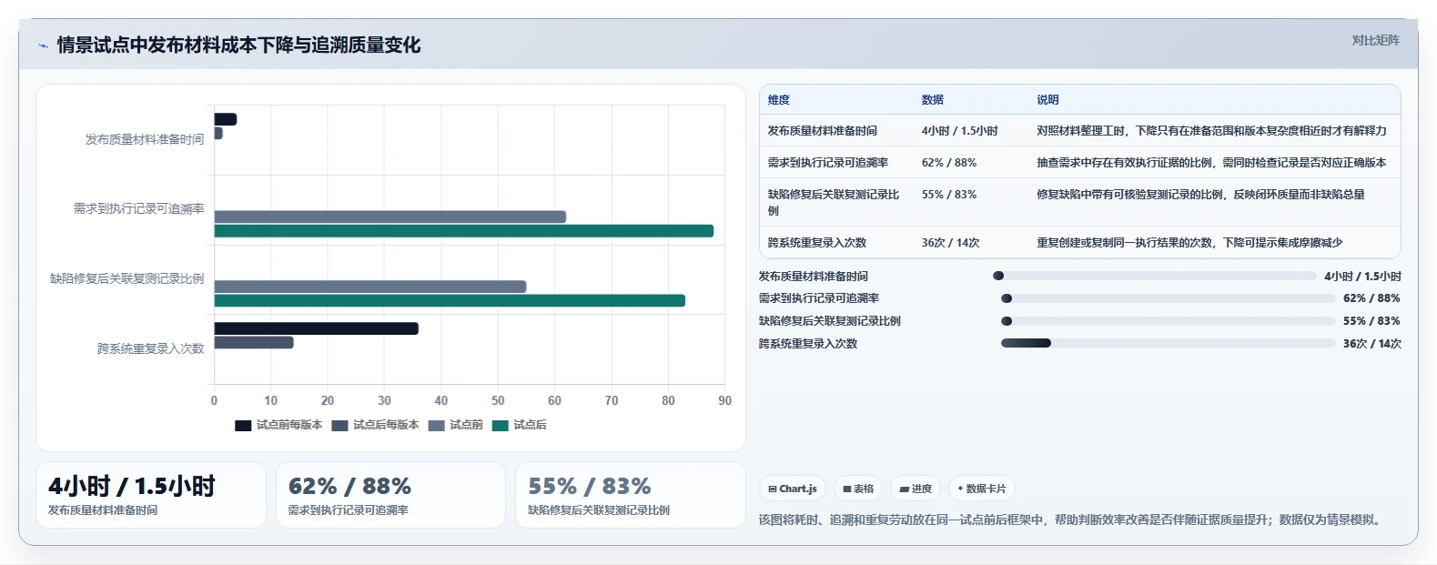This screenshot has width=1437, height=565.
Task: Click progress bar for 缺陷修复后关联复测记录比例
Action: coord(1168,321)
